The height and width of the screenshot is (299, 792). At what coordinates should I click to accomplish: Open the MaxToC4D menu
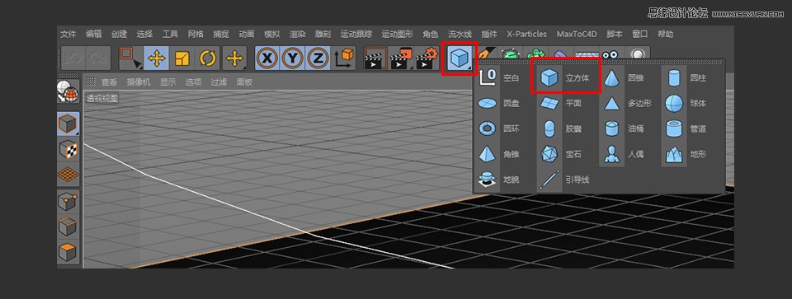(577, 35)
